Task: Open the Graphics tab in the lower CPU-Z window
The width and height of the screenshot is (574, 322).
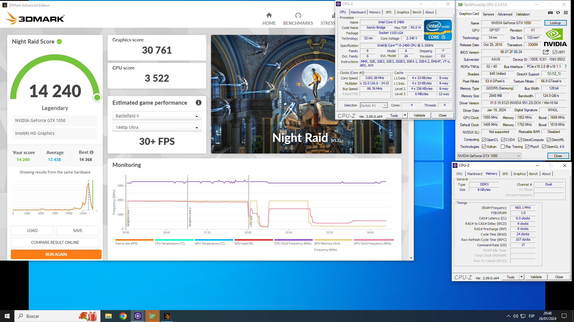Action: click(x=519, y=174)
